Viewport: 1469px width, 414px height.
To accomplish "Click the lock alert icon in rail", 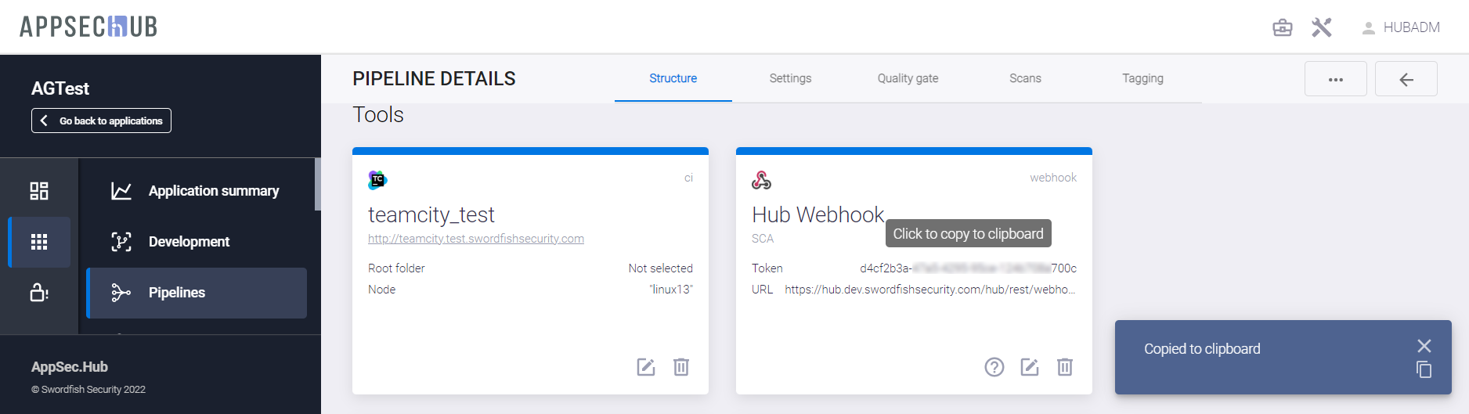I will tap(39, 293).
